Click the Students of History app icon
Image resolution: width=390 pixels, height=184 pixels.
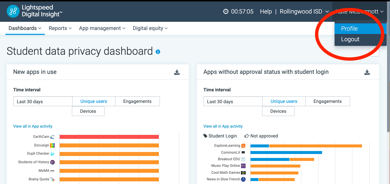point(52,162)
